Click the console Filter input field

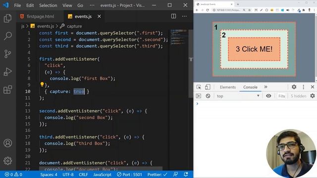(x=282, y=96)
